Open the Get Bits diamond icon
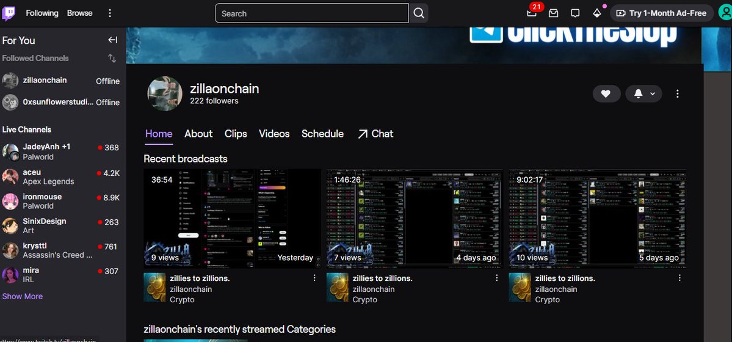The height and width of the screenshot is (342, 732). click(597, 13)
